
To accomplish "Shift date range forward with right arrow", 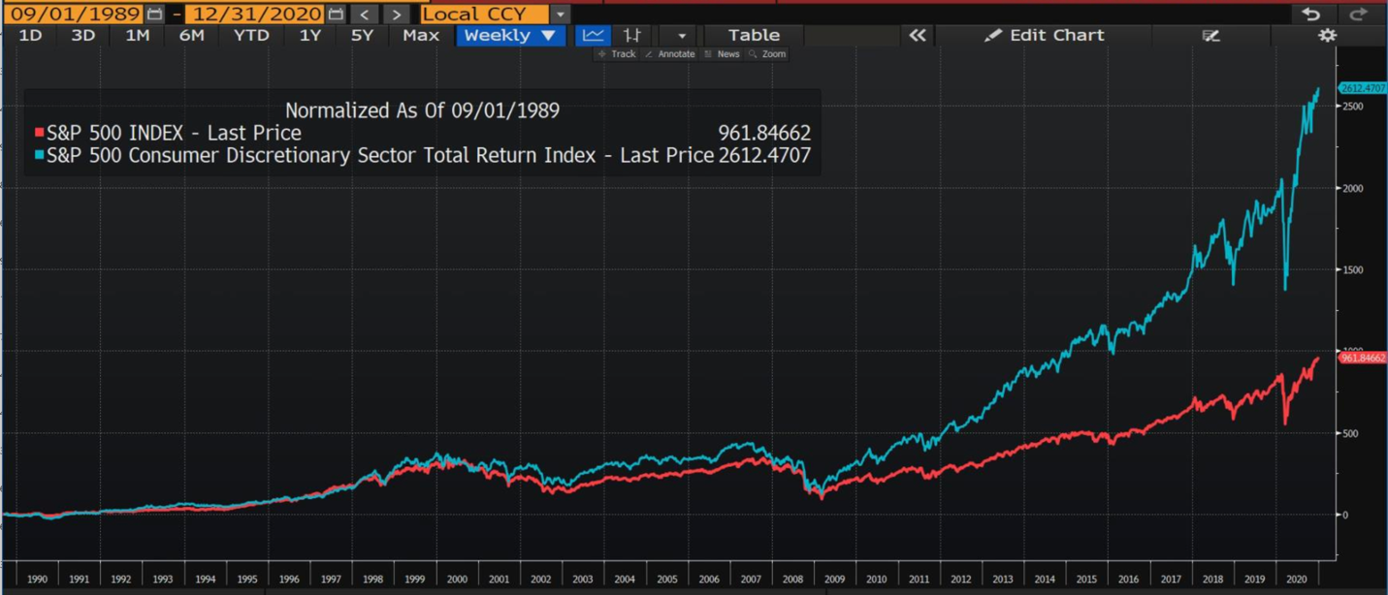I will click(x=396, y=15).
